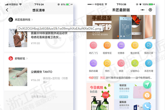165x110 pixels.
Task: Tap the circular target close icon
Action: point(150,10)
